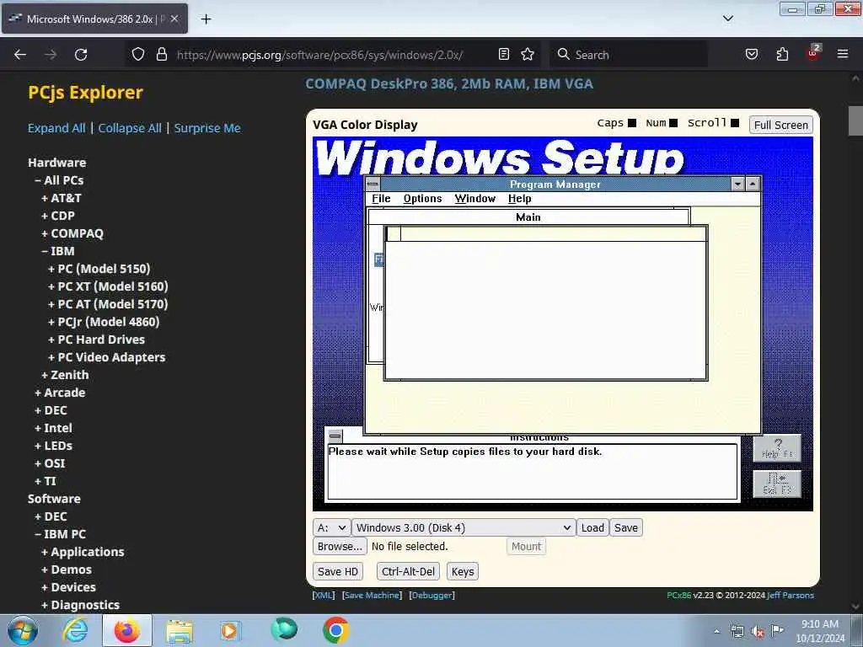Open Program Manager control-menu box
Image resolution: width=863 pixels, height=647 pixels.
click(373, 184)
